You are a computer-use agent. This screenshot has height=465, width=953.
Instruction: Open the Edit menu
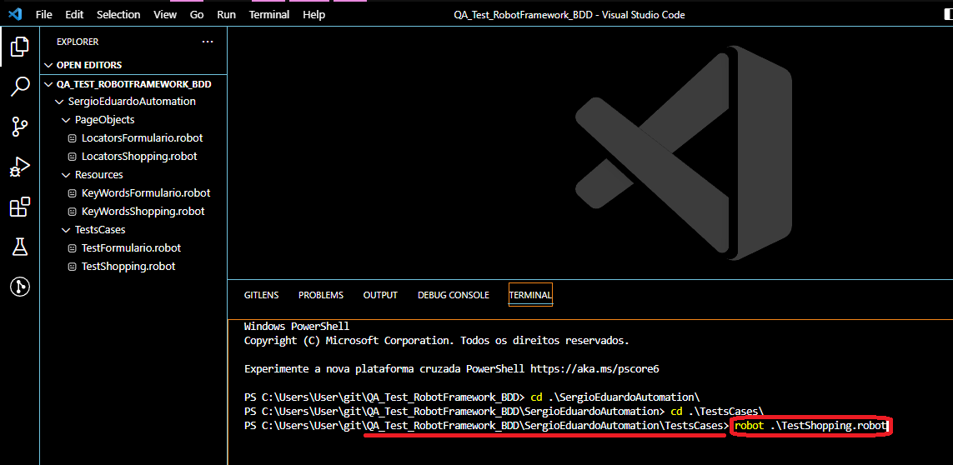(74, 15)
